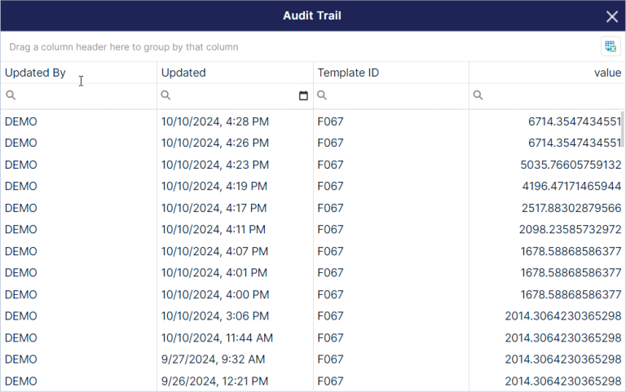This screenshot has width=626, height=392.
Task: Click the search icon under Updated column
Action: click(x=165, y=95)
